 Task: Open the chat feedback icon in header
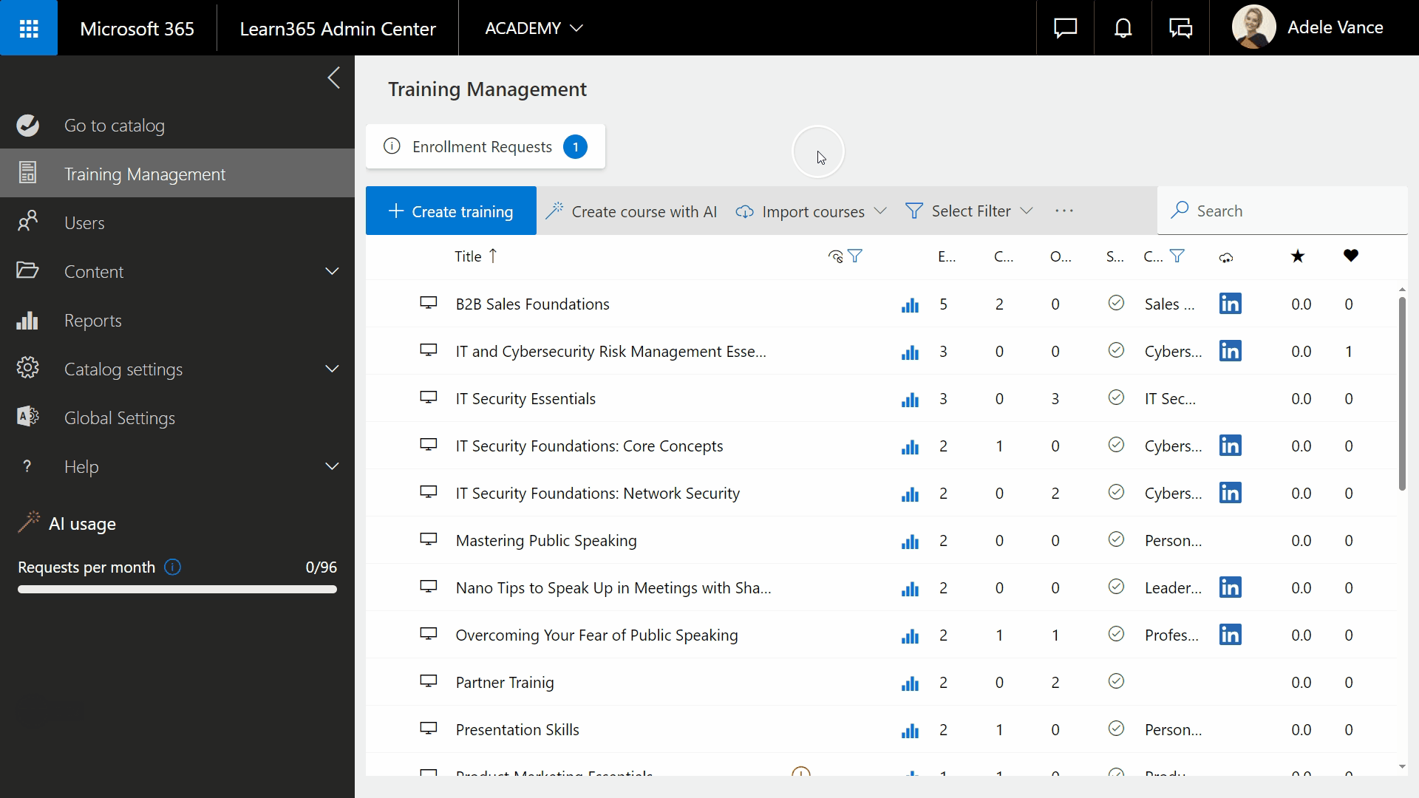pyautogui.click(x=1065, y=28)
